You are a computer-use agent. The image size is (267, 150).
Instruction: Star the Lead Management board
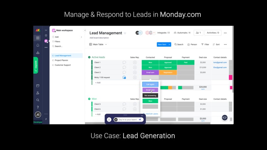(125, 33)
